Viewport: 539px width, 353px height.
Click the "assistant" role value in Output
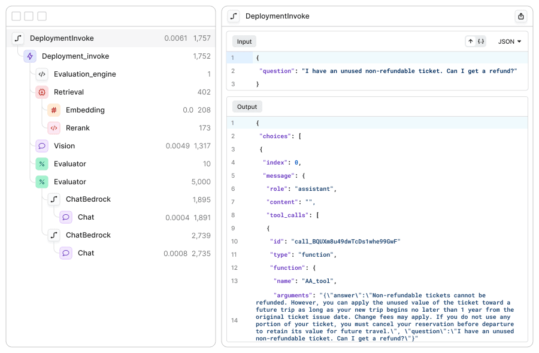(314, 189)
